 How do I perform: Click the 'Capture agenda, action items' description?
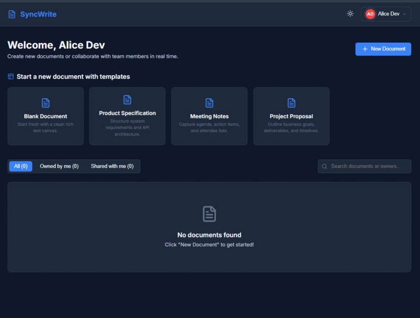tap(209, 128)
